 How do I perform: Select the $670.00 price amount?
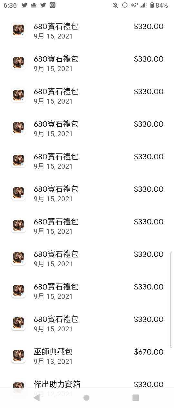click(149, 352)
